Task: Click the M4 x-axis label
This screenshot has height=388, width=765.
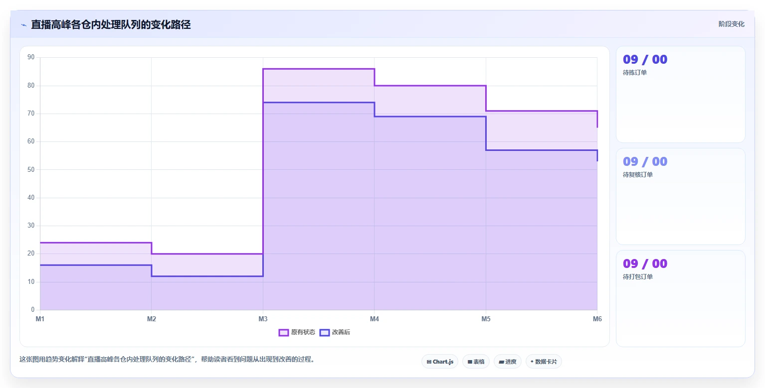Action: pos(375,319)
